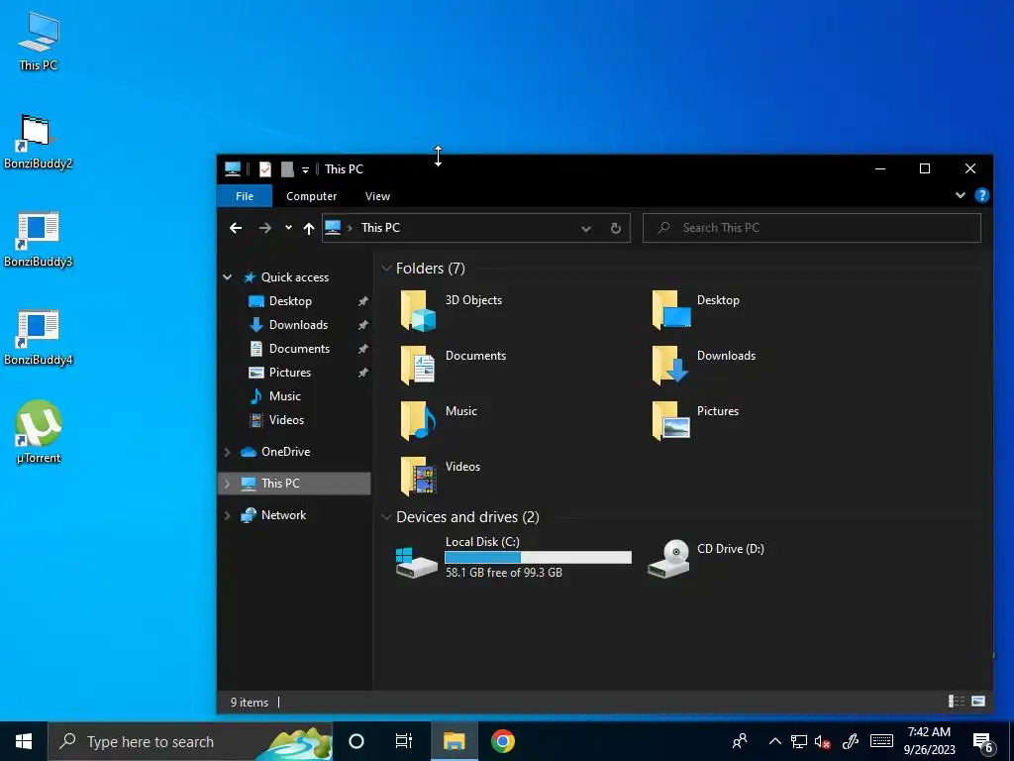
Task: Click File Explorer taskbar button
Action: (454, 741)
